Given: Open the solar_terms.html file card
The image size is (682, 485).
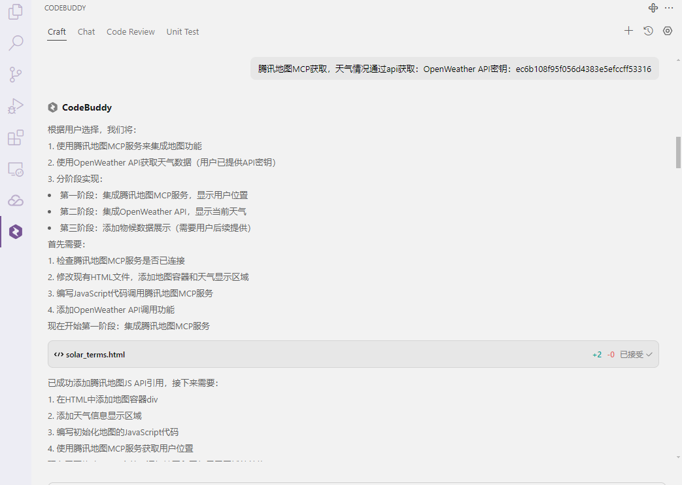Looking at the screenshot, I should click(353, 354).
